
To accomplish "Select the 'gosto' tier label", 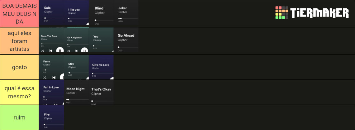I will [20, 67].
